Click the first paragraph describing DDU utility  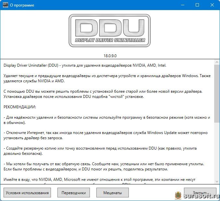(85, 65)
